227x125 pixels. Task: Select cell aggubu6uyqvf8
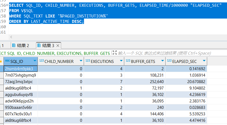21,95
